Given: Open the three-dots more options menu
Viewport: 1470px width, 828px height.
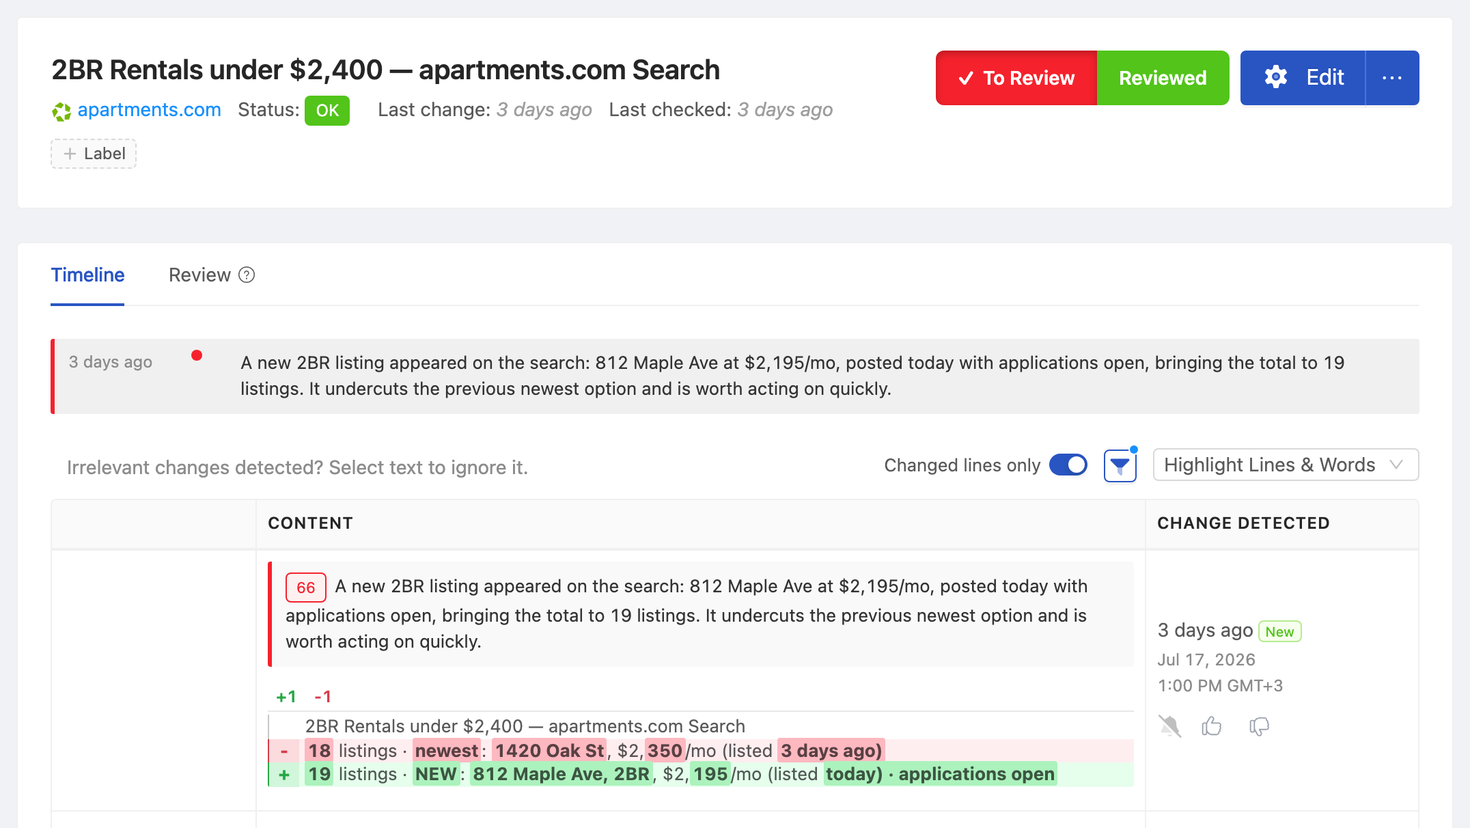Looking at the screenshot, I should point(1392,78).
